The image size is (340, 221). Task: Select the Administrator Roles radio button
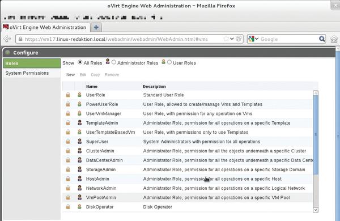click(114, 62)
